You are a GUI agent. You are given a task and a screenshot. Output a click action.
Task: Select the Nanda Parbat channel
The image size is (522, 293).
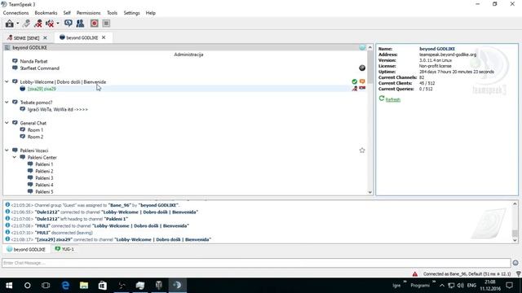(x=33, y=61)
